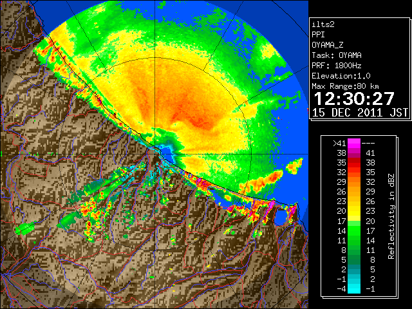The width and height of the screenshot is (412, 309).
Task: Pick the dark red 35 dBZ swatch
Action: [354, 163]
